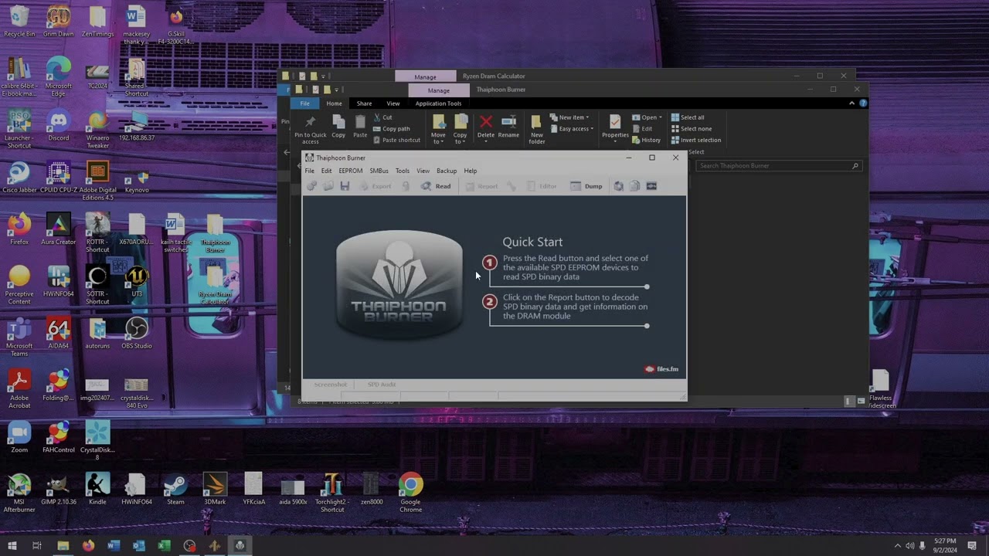Click the Export toolbar button in Thaiphoon Burner
Viewport: 989px width, 556px height.
376,186
